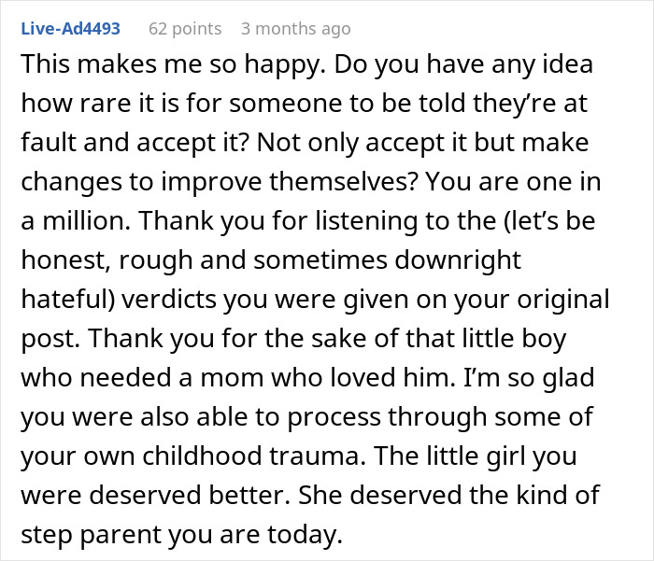Image resolution: width=654 pixels, height=561 pixels.
Task: Open the 3 months ago timestamp permalink
Action: coord(296,29)
